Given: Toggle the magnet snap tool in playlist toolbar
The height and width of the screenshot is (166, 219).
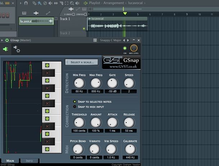Looking at the screenshot, I should click(26, 3).
